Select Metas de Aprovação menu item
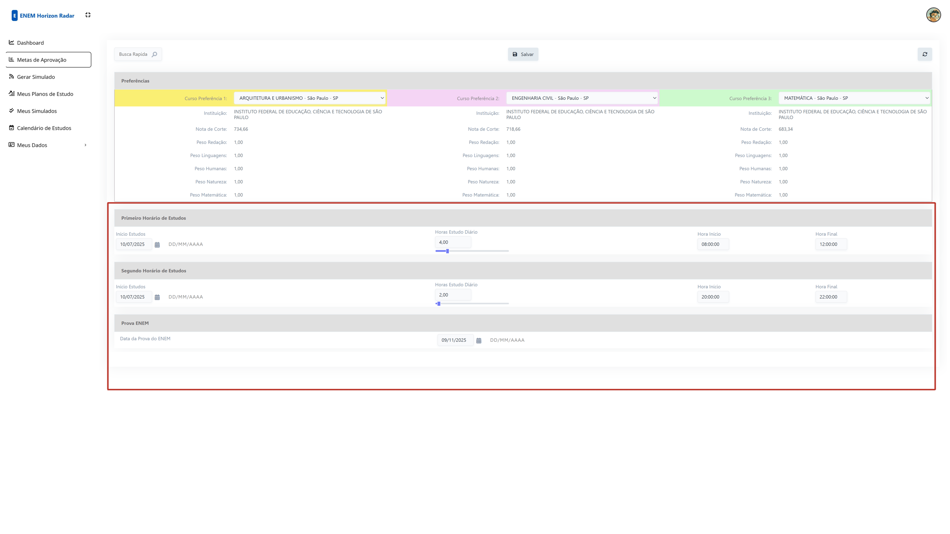Screen dimensions: 950x534 48,60
